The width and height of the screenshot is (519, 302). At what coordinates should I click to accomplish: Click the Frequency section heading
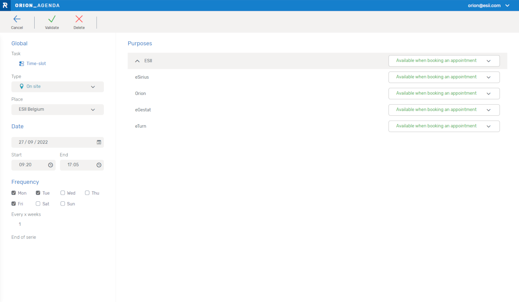25,182
